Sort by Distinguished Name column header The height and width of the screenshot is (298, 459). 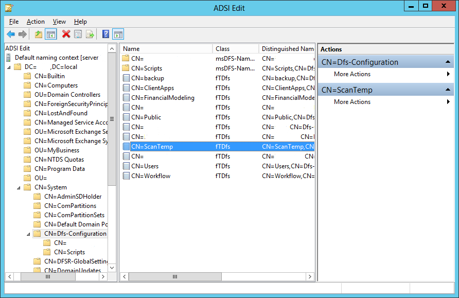click(287, 49)
